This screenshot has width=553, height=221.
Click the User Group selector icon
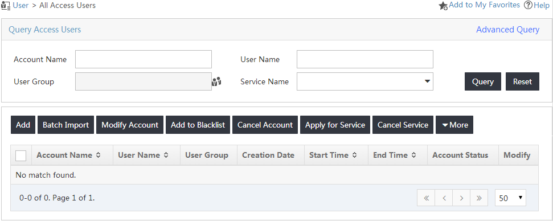[216, 81]
